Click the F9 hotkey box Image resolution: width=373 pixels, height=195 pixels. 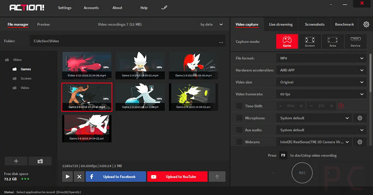click(283, 155)
